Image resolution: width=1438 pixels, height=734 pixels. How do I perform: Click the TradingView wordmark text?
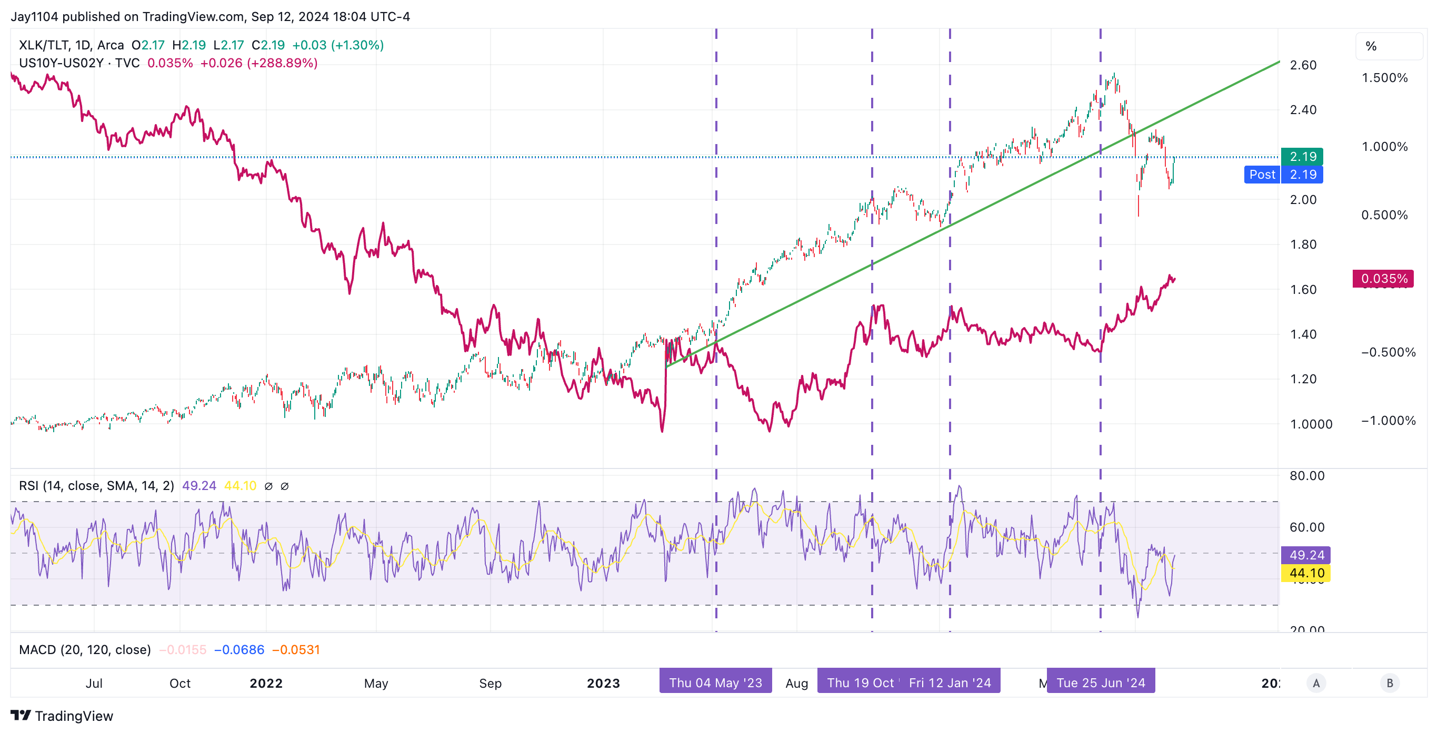pyautogui.click(x=74, y=716)
